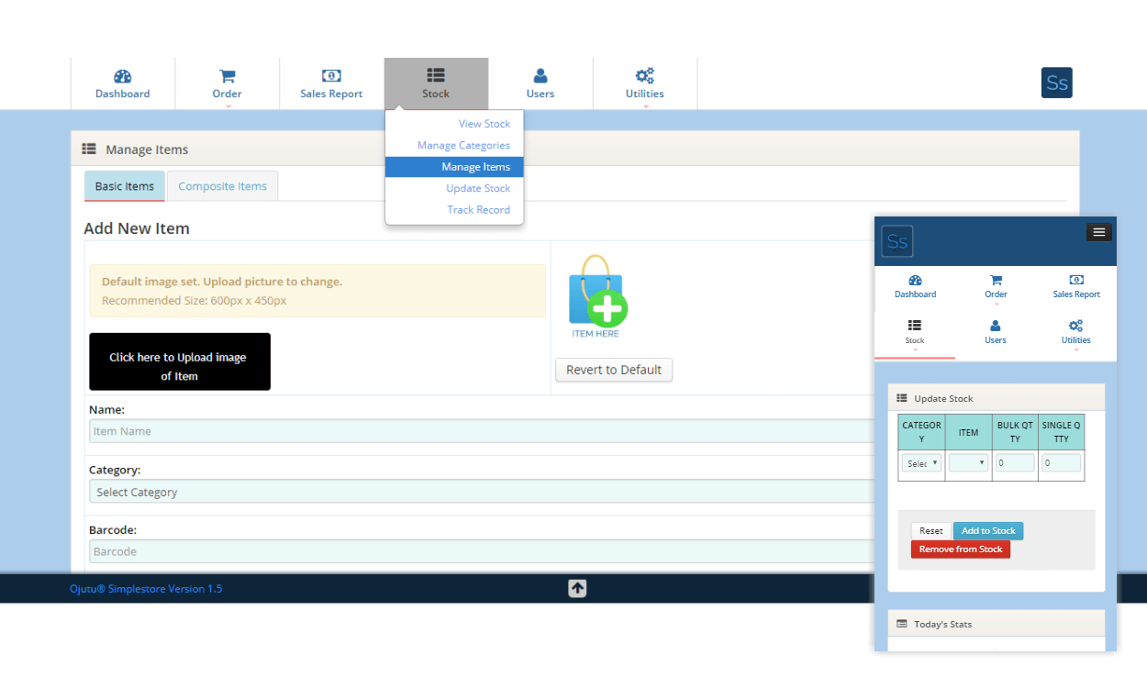Viewport: 1147px width, 688px height.
Task: Open the Users icon in mobile preview
Action: tap(996, 326)
